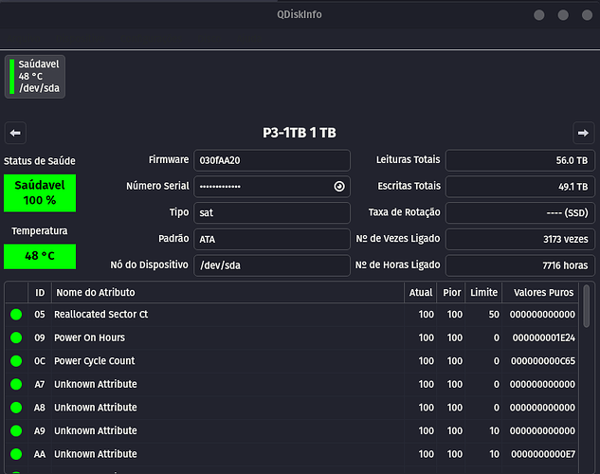Click the Nome do Atributo column header
Viewport: 600px width, 474px height.
[227, 293]
